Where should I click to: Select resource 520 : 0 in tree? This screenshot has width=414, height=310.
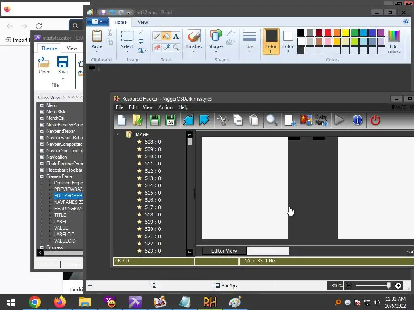(152, 229)
